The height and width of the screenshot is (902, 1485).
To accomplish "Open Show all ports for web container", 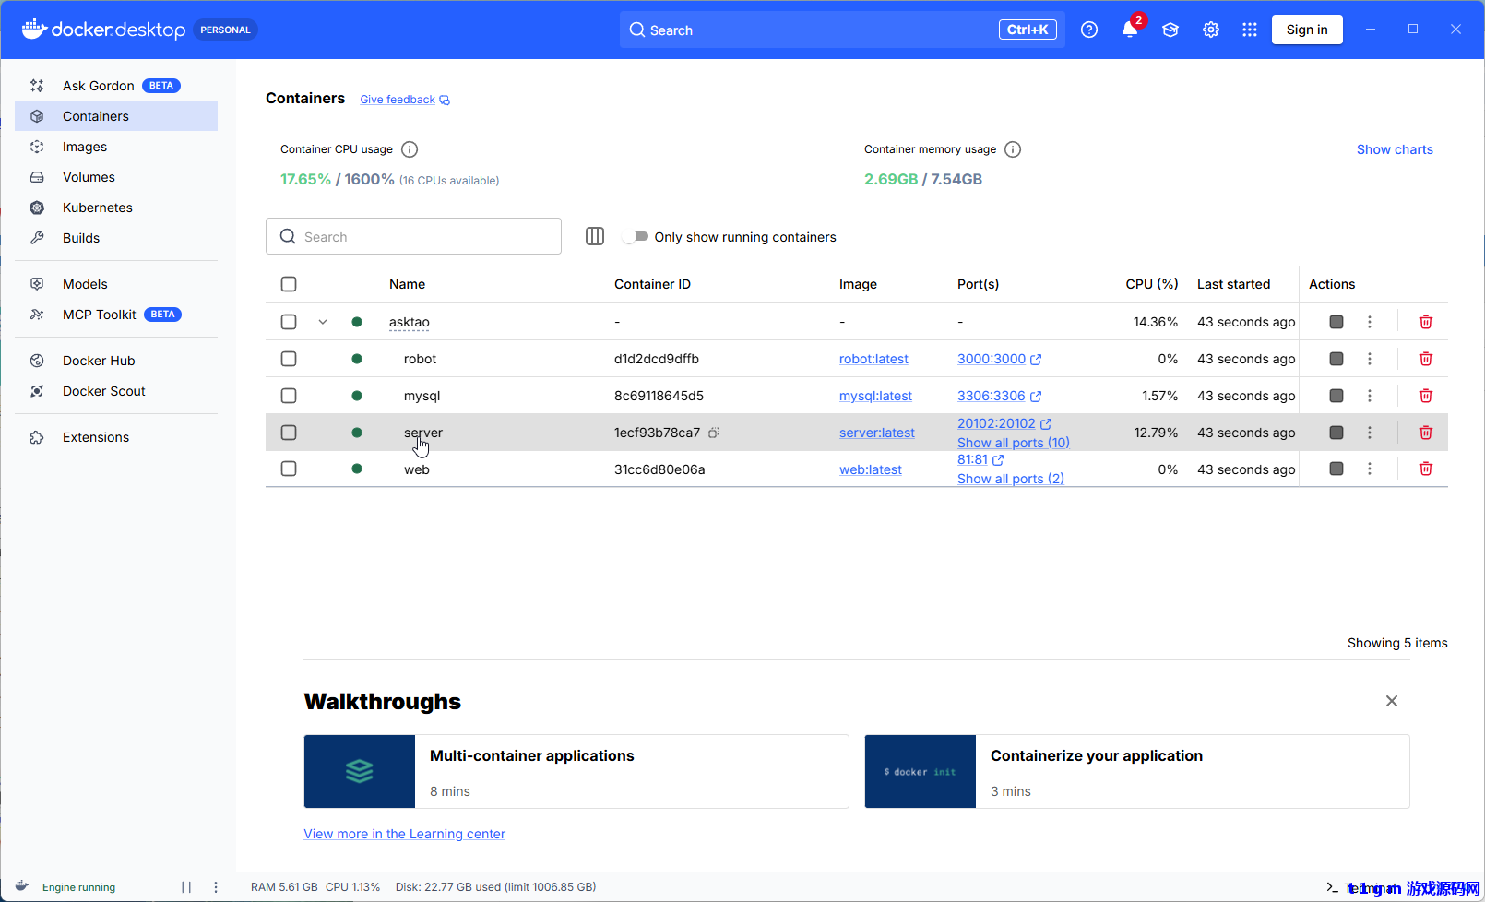I will (1010, 478).
